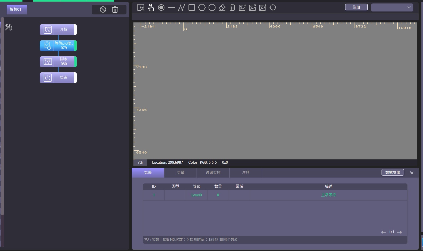Click the 7% zoom indicator
The image size is (423, 251).
(140, 162)
